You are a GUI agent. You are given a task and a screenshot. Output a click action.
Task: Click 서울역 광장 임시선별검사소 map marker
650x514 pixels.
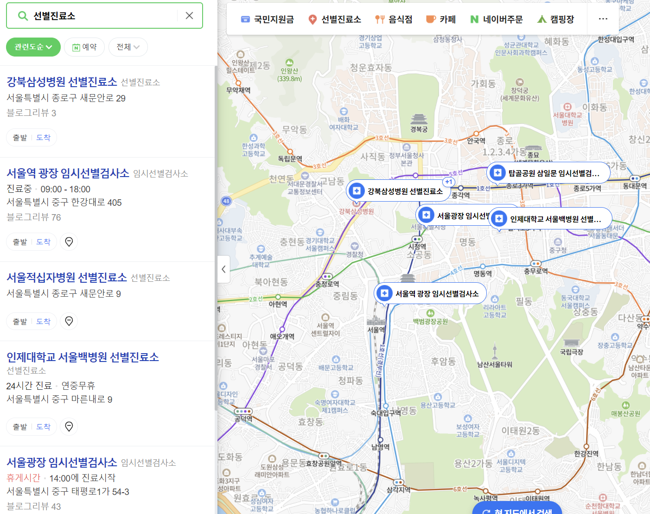click(x=430, y=293)
